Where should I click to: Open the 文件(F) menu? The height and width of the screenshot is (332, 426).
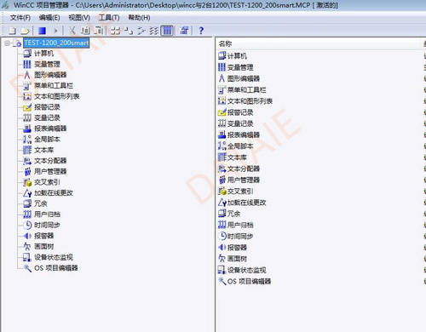20,18
